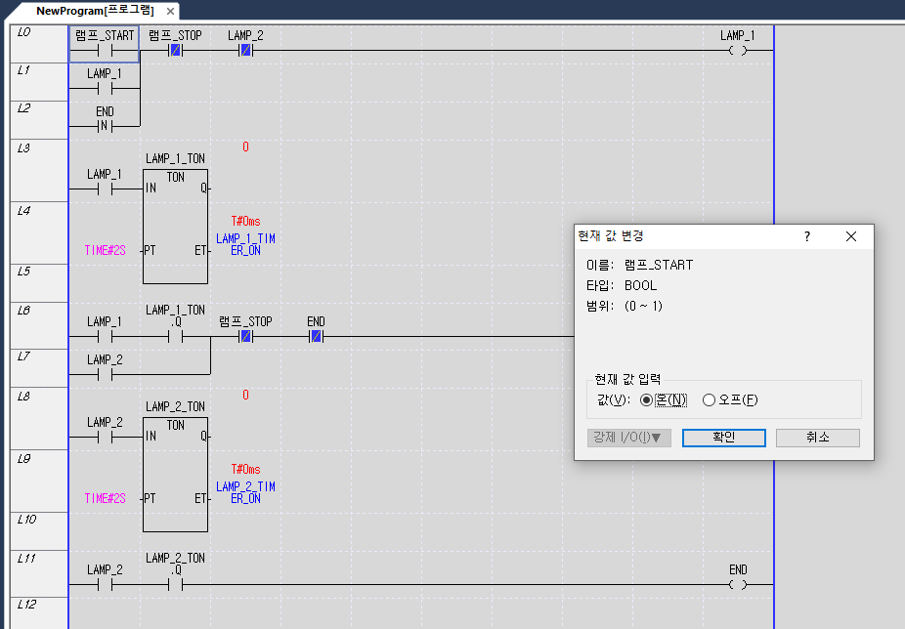
Task: Click the LAMP_1 contact on rung L3
Action: coord(105,189)
